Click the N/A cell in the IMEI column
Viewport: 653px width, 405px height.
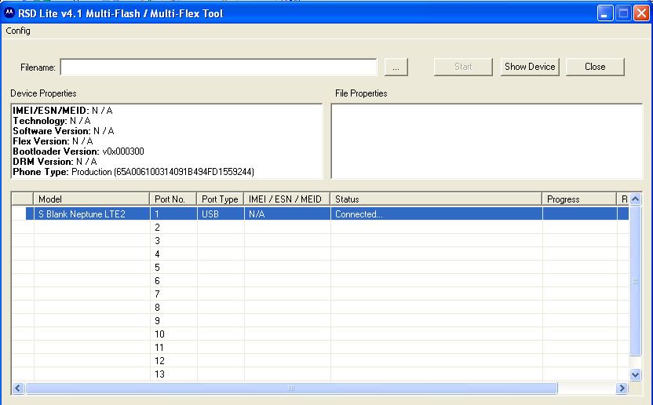pos(287,214)
